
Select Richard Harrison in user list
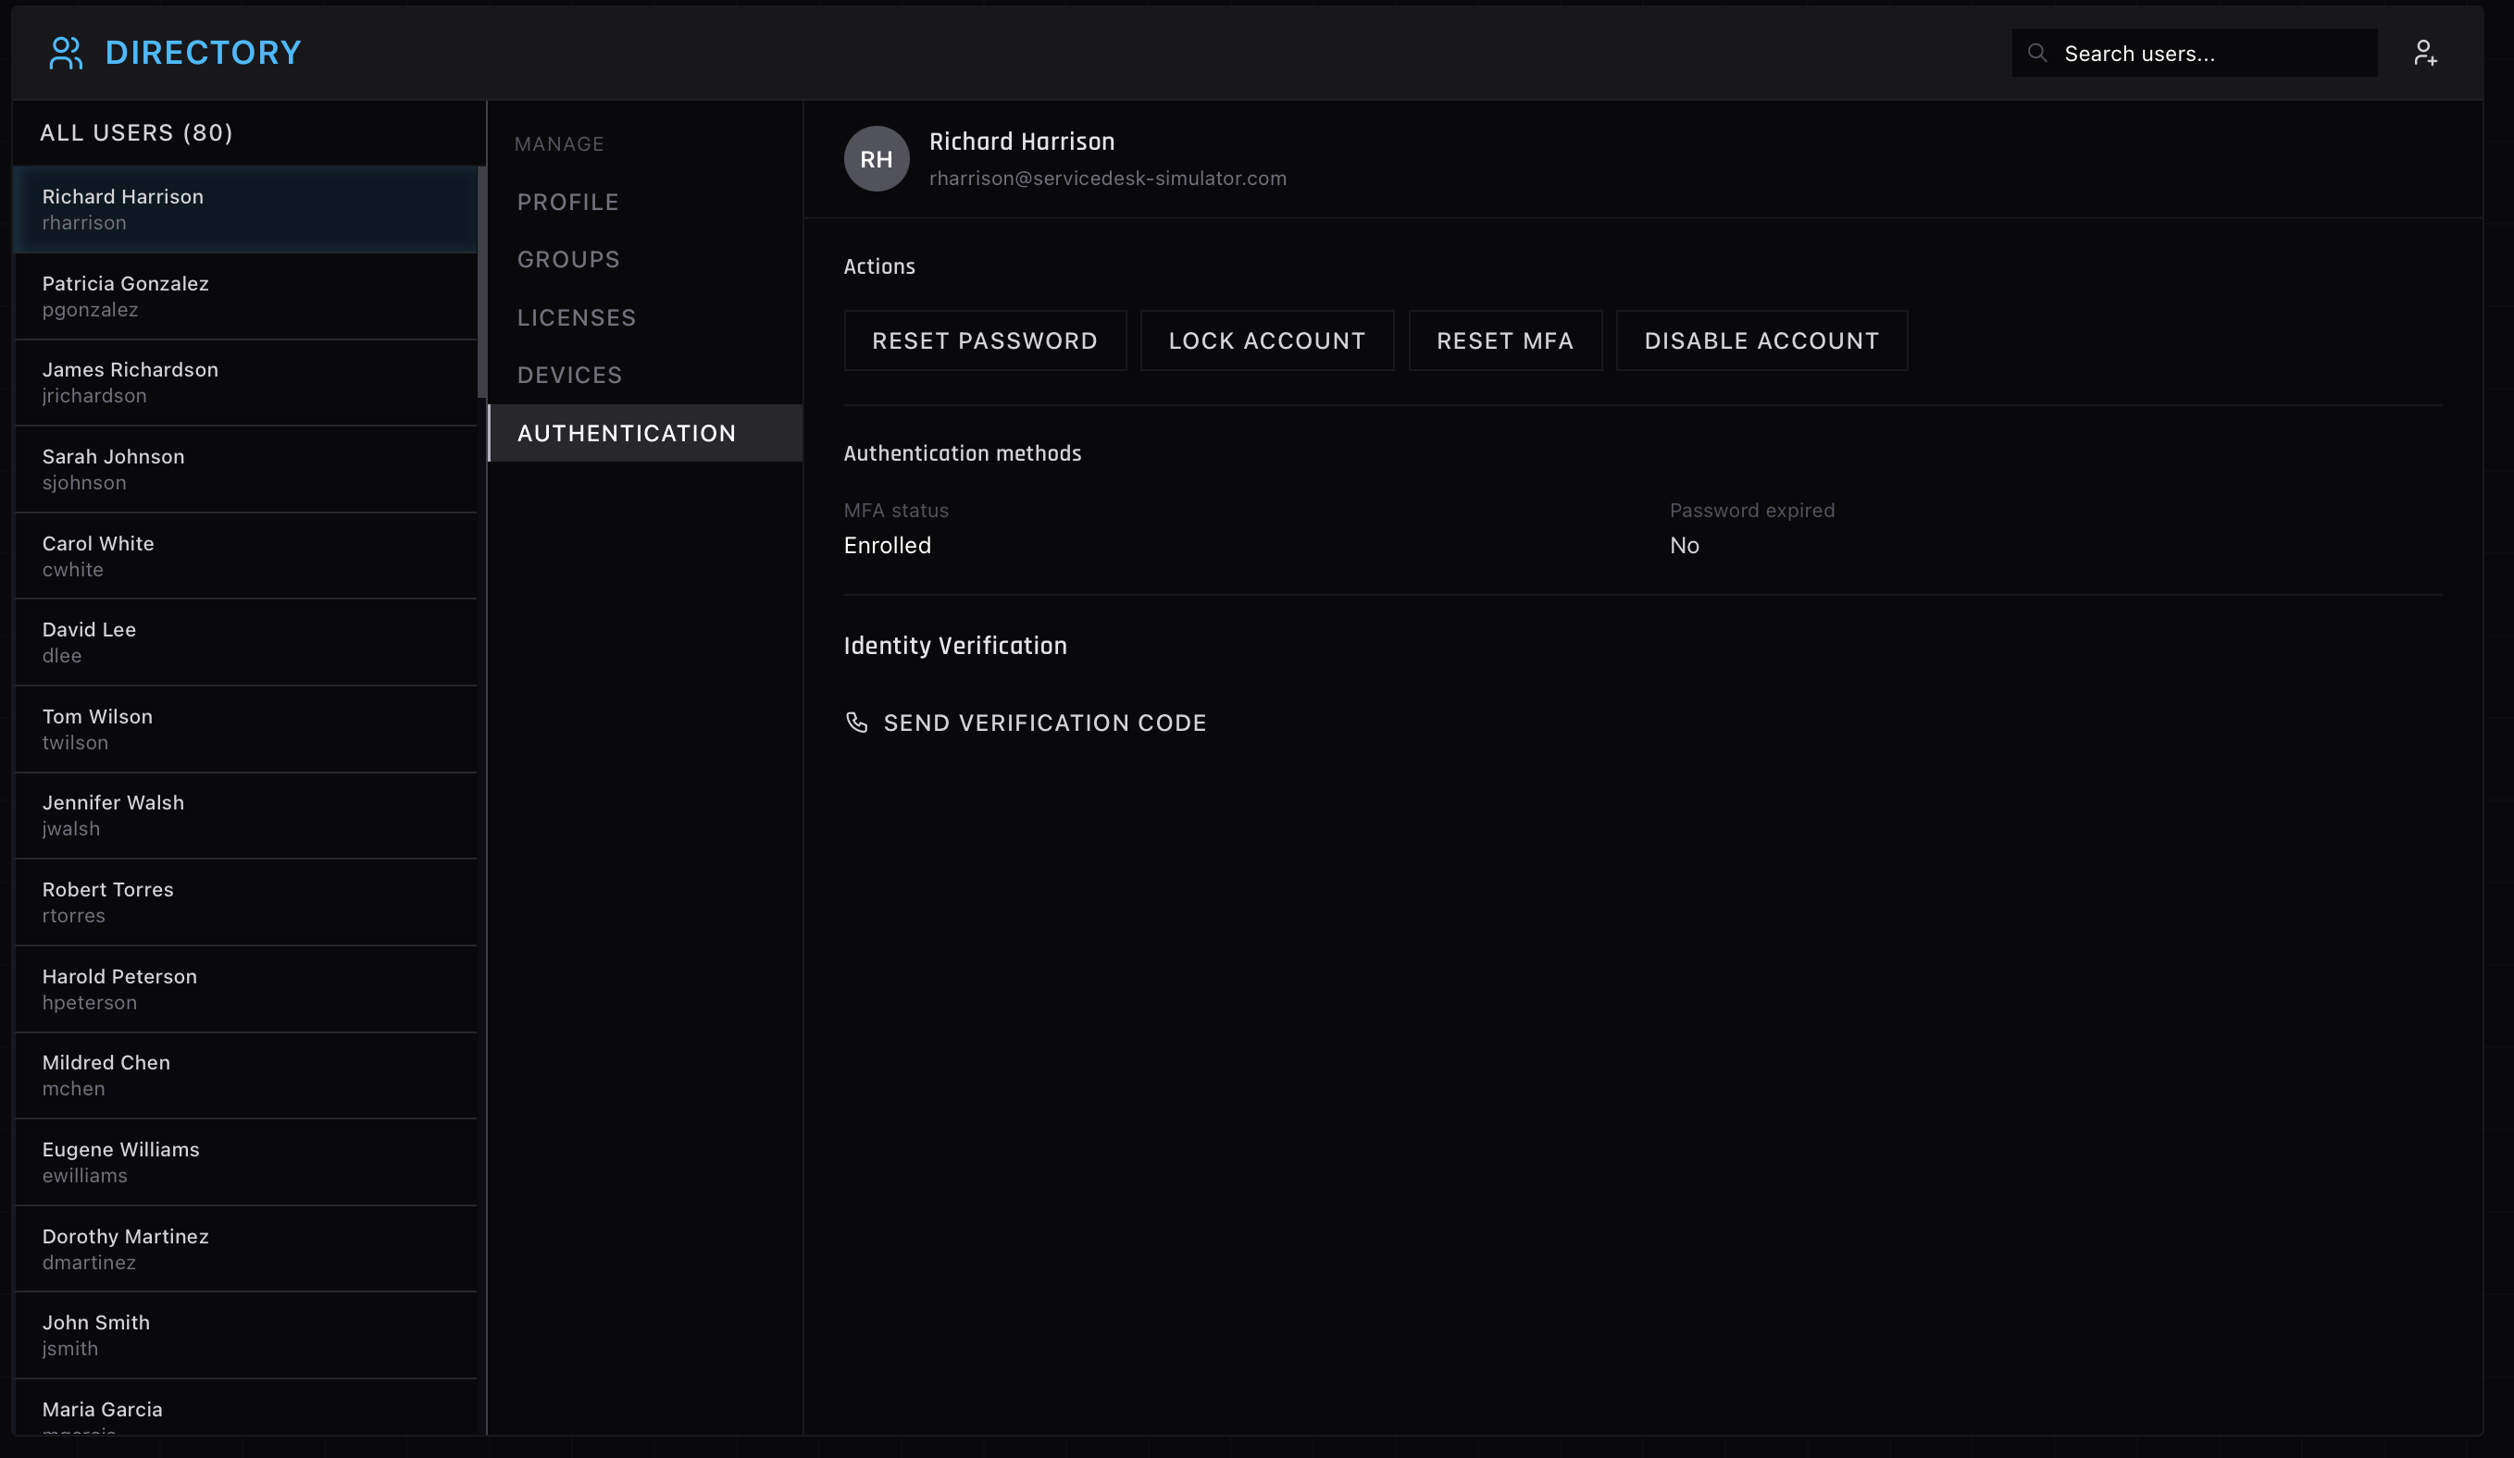click(x=245, y=209)
